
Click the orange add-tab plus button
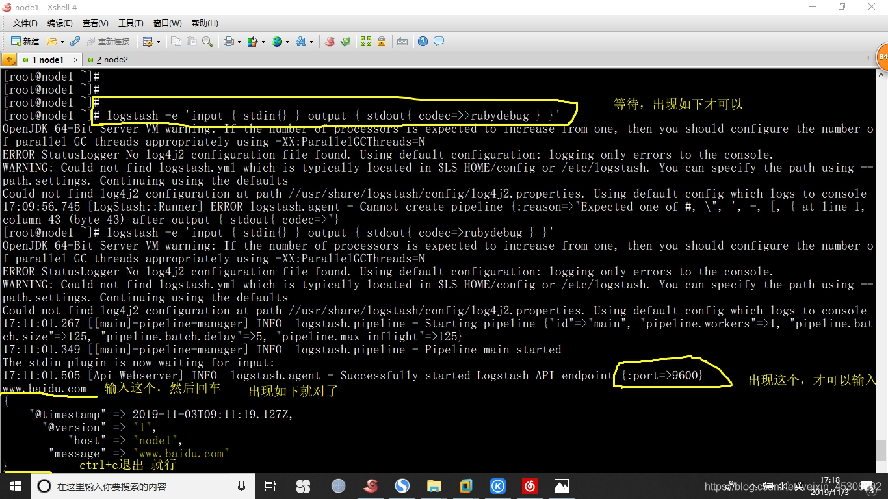[x=9, y=60]
